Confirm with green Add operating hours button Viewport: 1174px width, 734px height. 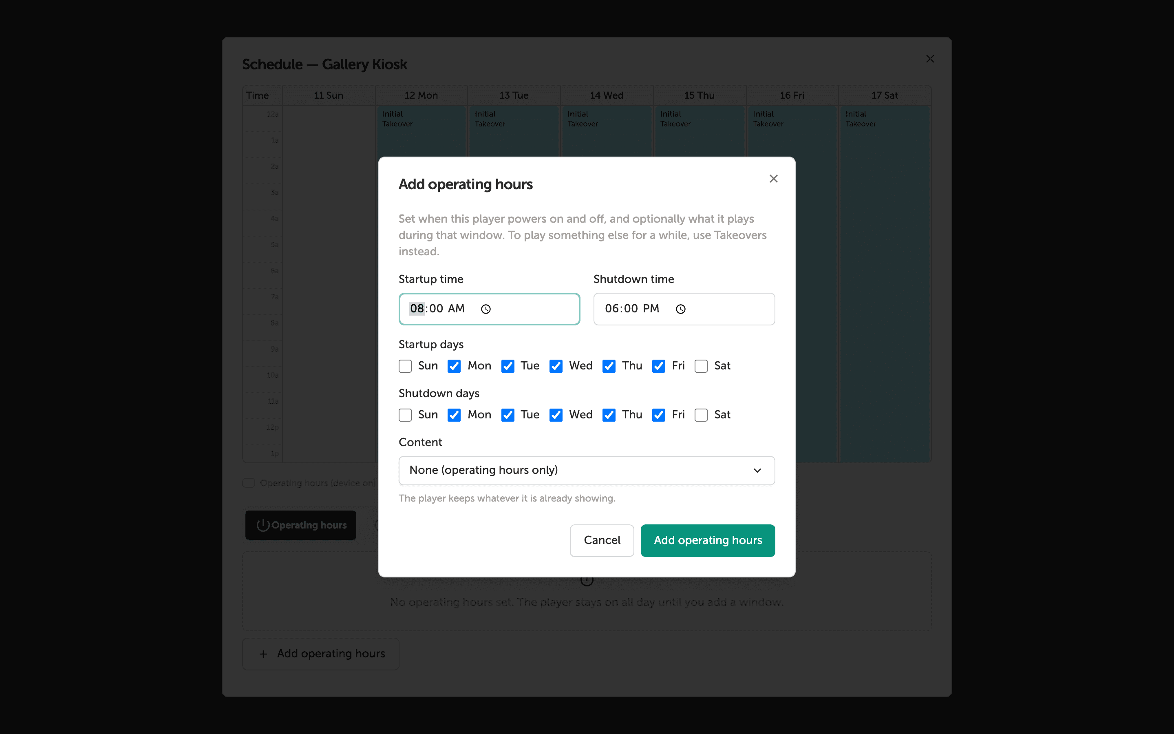point(707,540)
